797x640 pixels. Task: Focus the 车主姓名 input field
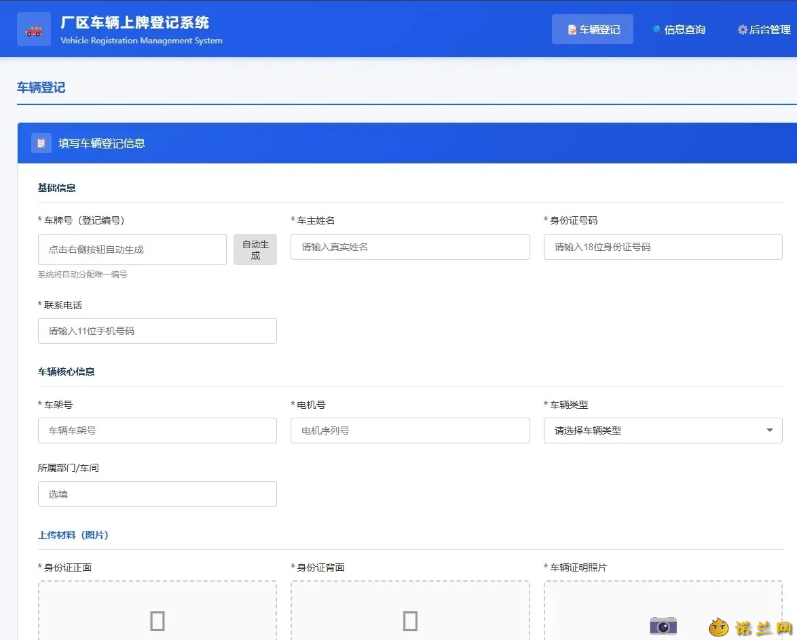click(410, 247)
